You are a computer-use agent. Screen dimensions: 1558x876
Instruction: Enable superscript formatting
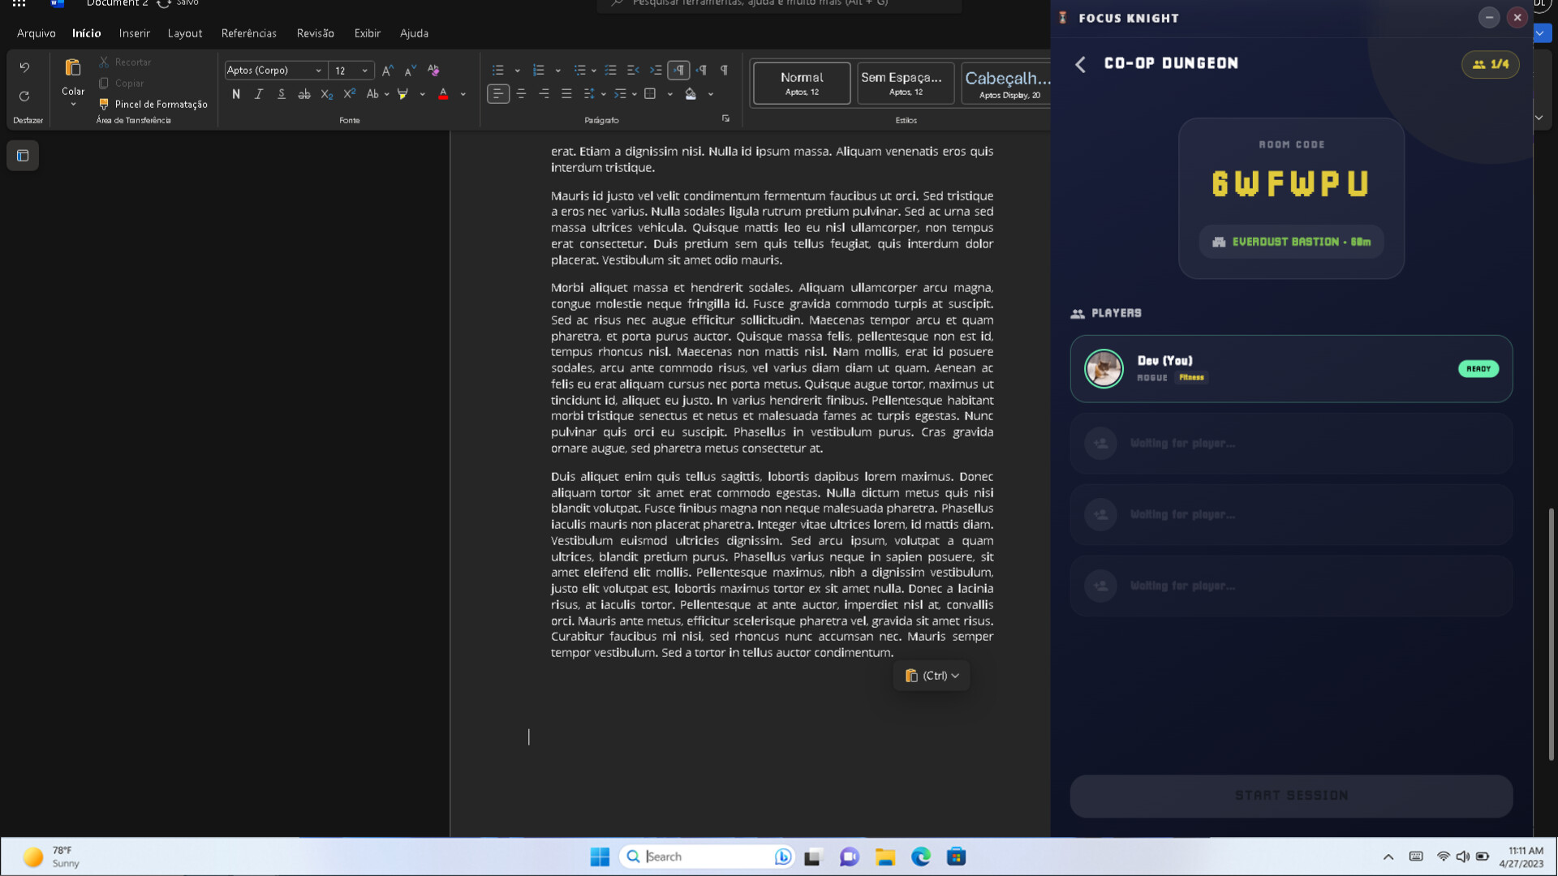349,94
